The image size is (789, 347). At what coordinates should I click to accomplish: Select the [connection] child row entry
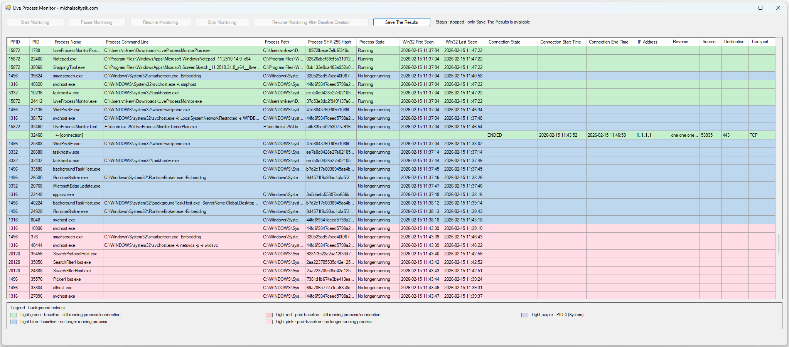coord(69,135)
